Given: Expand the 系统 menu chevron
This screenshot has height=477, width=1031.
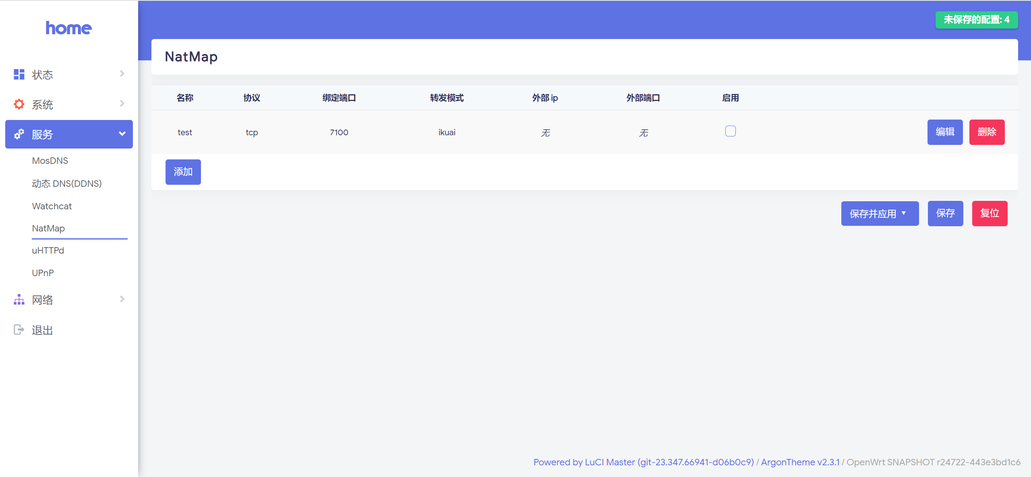Looking at the screenshot, I should tap(122, 103).
